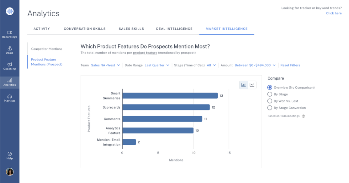The width and height of the screenshot is (349, 183).
Task: Switch to the Deal Intelligence tab
Action: [174, 29]
